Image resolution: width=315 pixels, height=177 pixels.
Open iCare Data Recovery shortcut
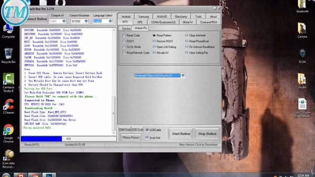click(8, 159)
